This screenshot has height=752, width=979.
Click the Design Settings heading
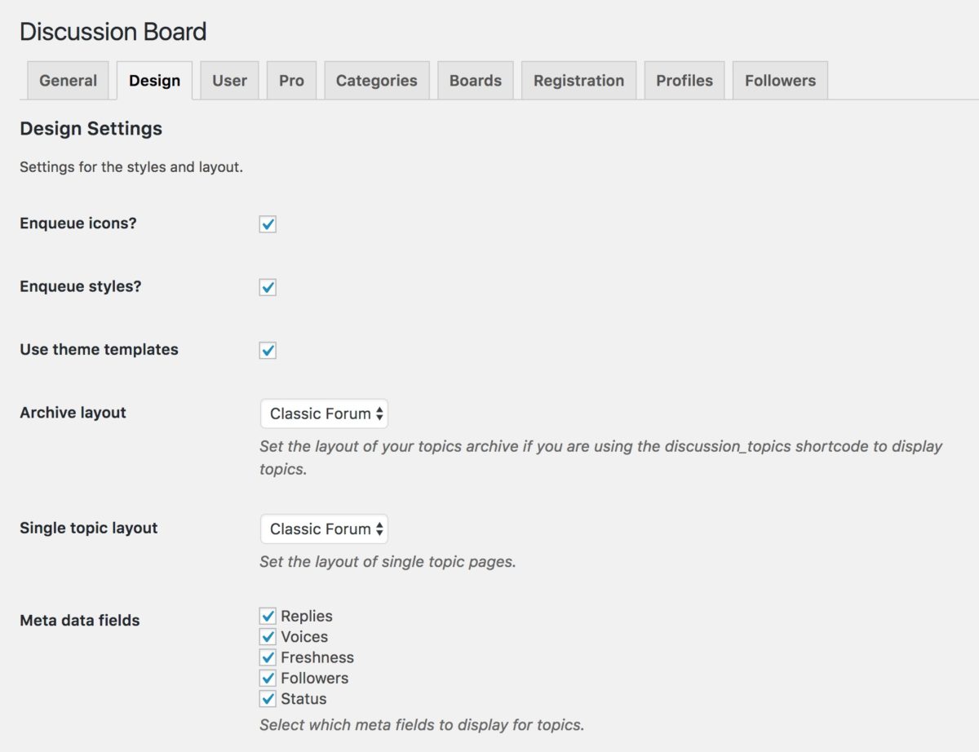[x=91, y=128]
